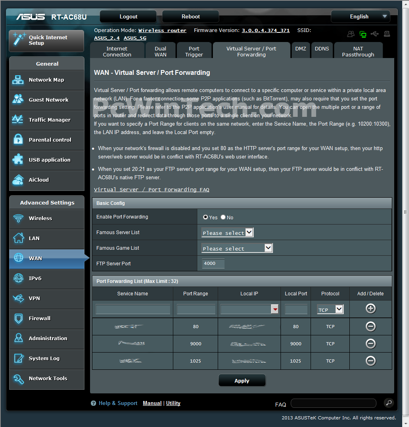Viewport: 409px width, 427px height.
Task: Click the page vertical scrollbar
Action: click(x=406, y=212)
